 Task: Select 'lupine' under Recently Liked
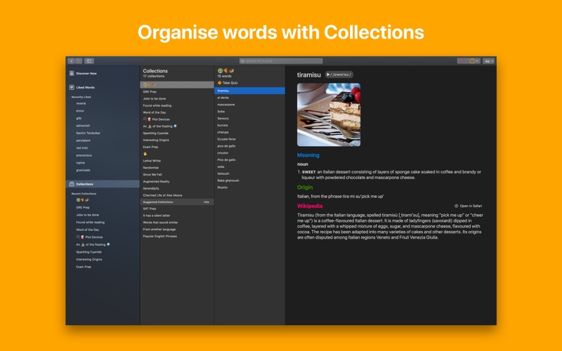(80, 163)
